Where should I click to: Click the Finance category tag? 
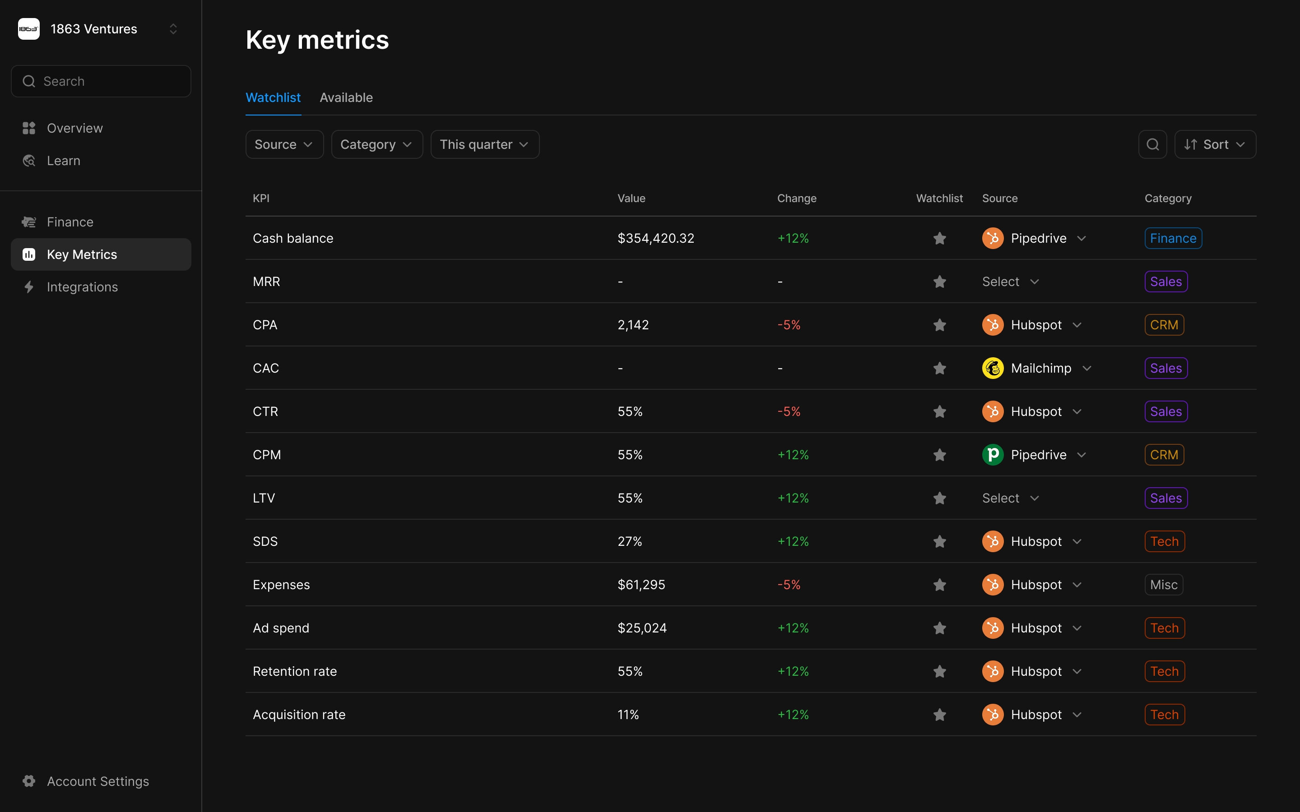point(1173,239)
